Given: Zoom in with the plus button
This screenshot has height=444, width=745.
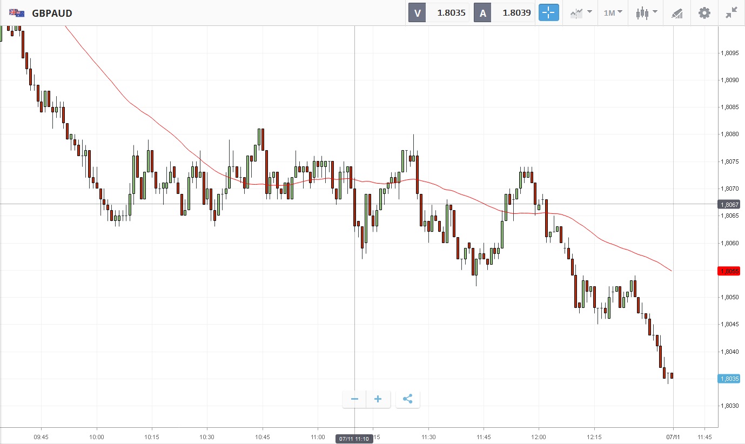Looking at the screenshot, I should click(x=378, y=399).
